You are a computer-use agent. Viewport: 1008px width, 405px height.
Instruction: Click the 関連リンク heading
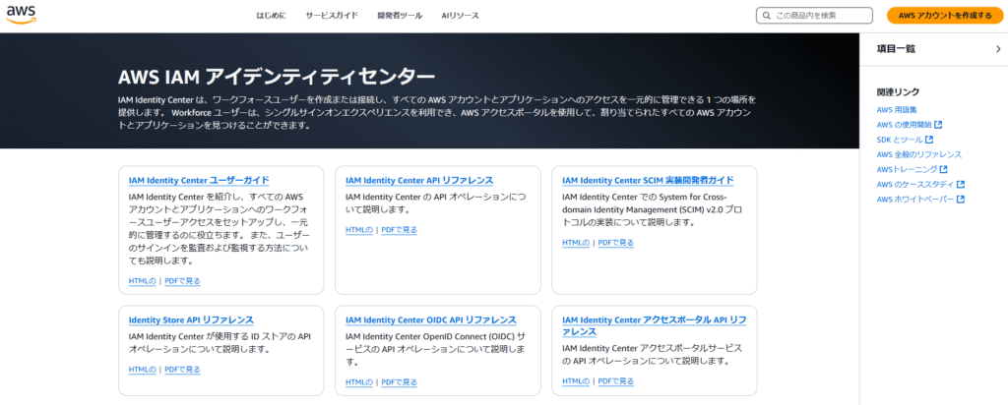click(898, 91)
